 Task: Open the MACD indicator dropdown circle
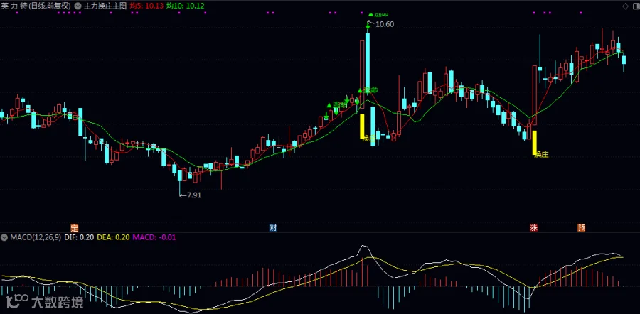click(4, 237)
